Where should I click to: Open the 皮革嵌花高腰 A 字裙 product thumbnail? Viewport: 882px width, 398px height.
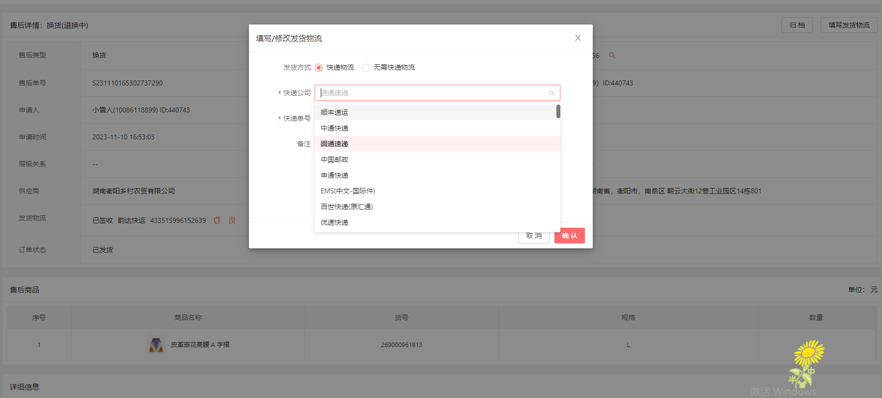156,345
